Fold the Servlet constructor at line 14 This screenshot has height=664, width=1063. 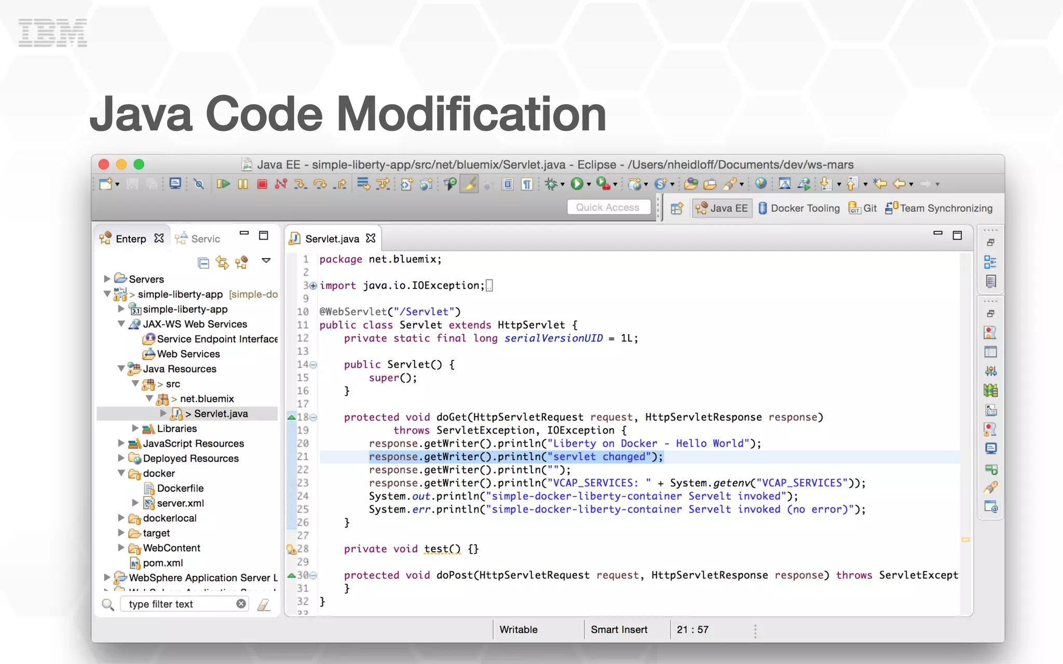[x=313, y=365]
